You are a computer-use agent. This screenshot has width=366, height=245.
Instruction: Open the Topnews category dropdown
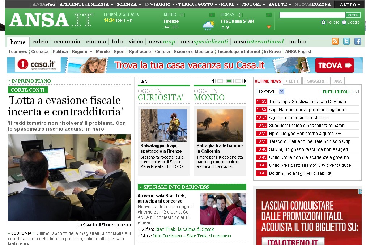click(x=271, y=91)
